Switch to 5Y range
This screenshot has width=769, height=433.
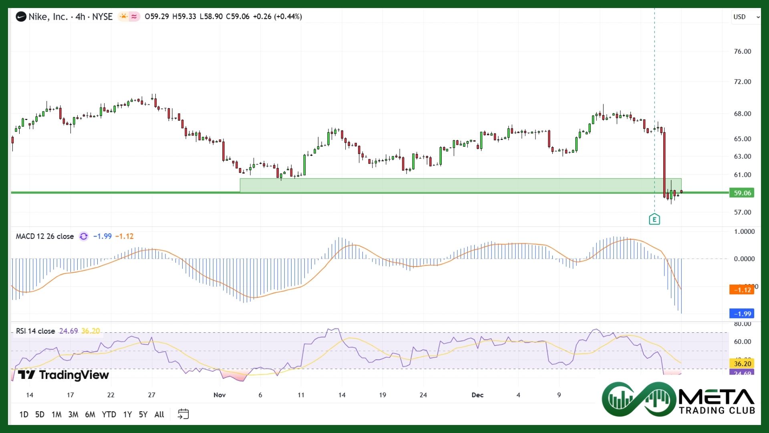tap(143, 415)
